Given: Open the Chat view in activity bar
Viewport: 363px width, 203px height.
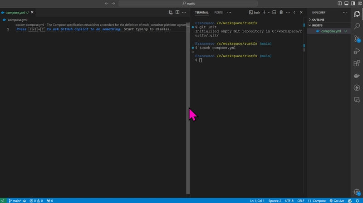Looking at the screenshot, I should [357, 100].
